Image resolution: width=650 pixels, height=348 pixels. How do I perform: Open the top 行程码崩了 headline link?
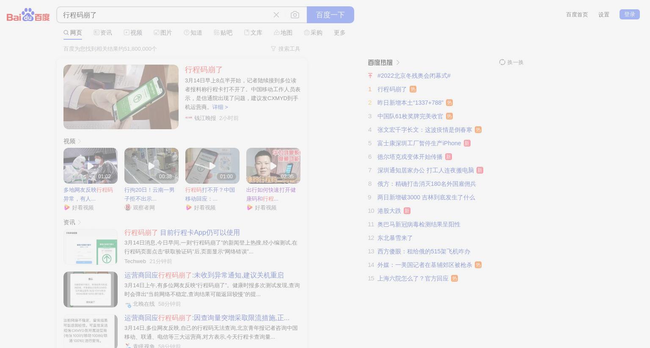(x=204, y=70)
